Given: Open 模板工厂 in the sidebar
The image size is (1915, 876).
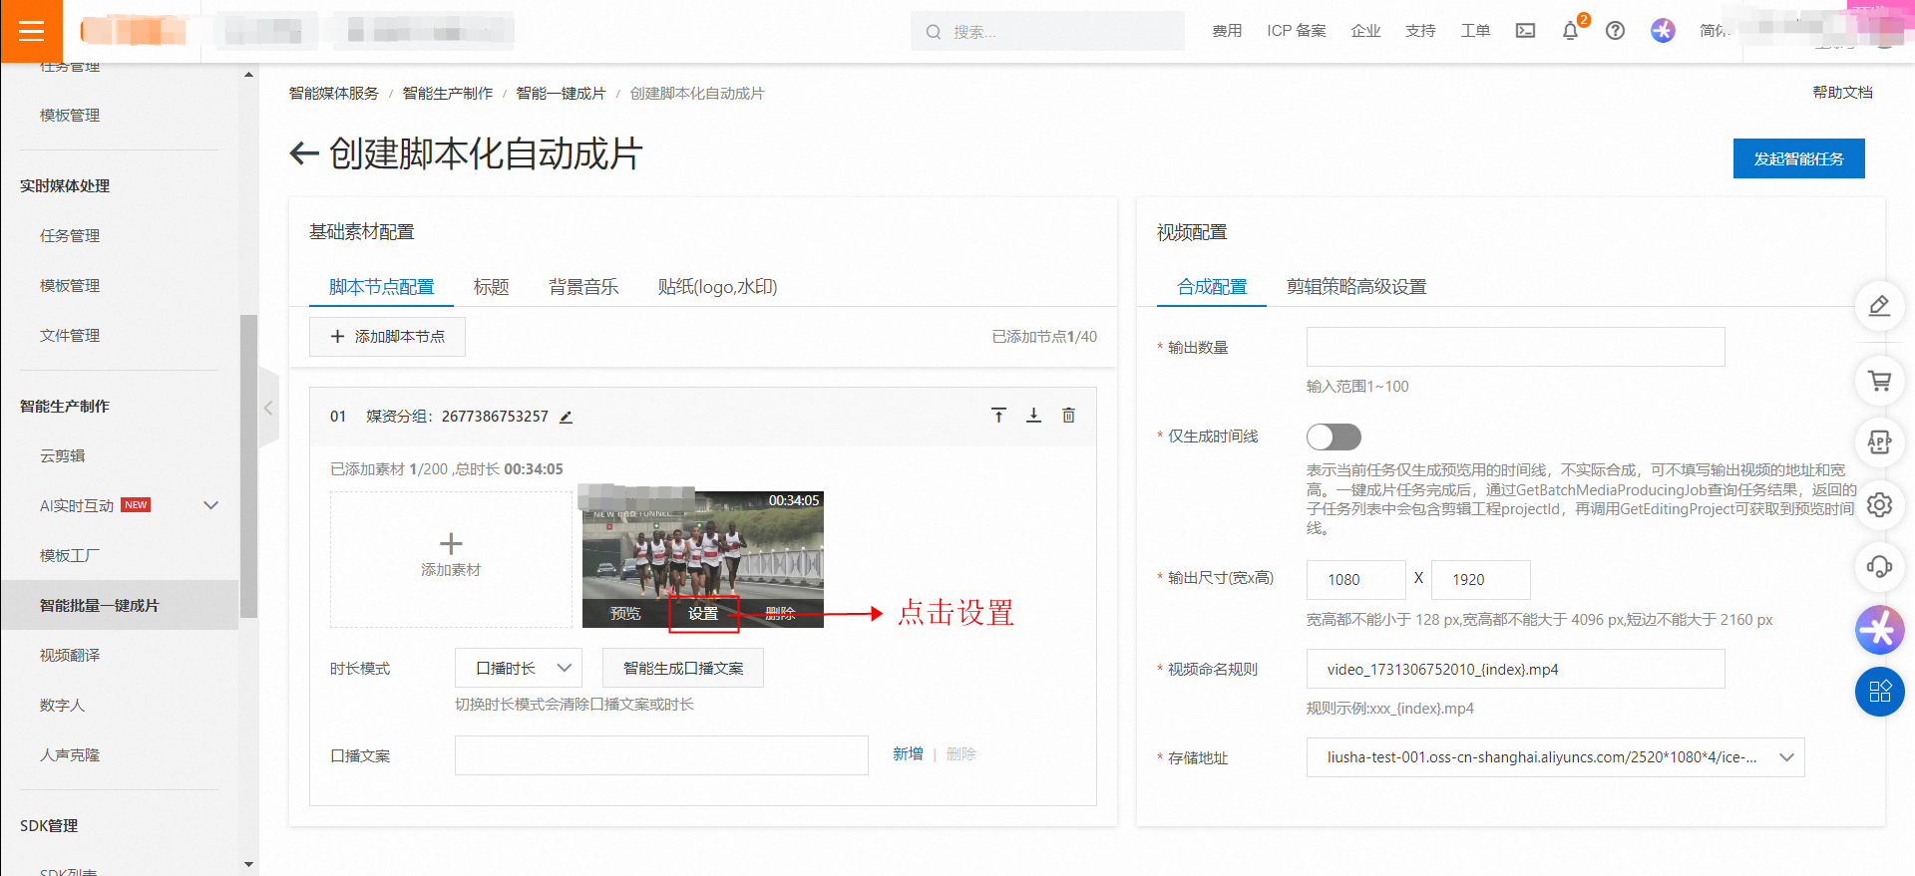Looking at the screenshot, I should click(x=70, y=556).
